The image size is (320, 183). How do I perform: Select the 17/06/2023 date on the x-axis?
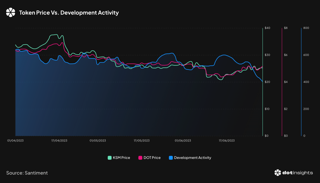pyautogui.click(x=227, y=141)
